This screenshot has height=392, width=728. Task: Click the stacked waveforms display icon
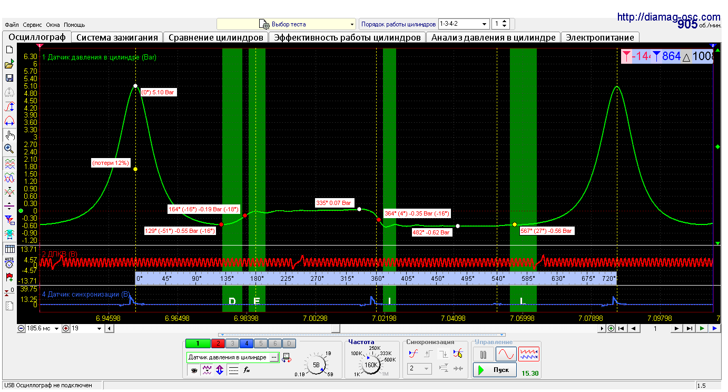[x=9, y=164]
